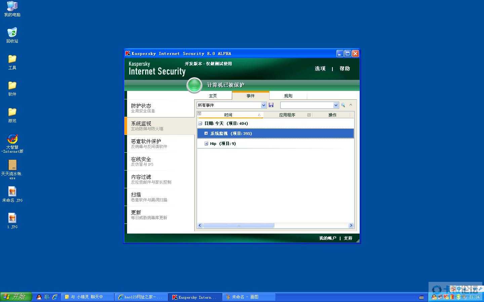The height and width of the screenshot is (302, 484).
Task: Open 在线安全 sidebar section
Action: tap(161, 161)
